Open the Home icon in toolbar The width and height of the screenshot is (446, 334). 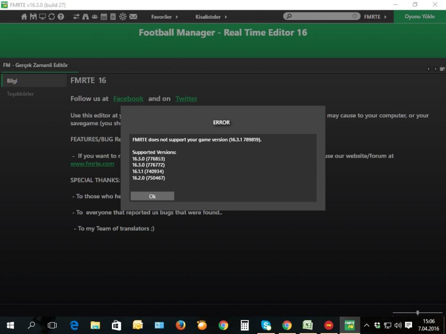[24, 17]
